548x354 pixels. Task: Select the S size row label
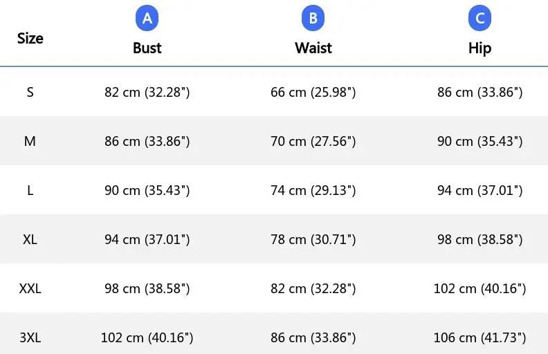point(30,92)
